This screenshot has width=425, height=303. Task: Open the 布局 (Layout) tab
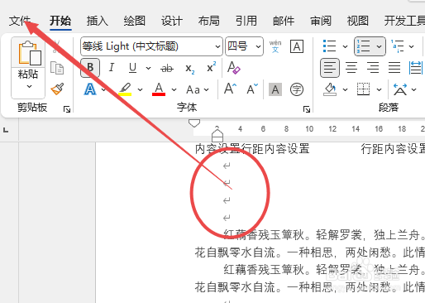click(x=209, y=21)
